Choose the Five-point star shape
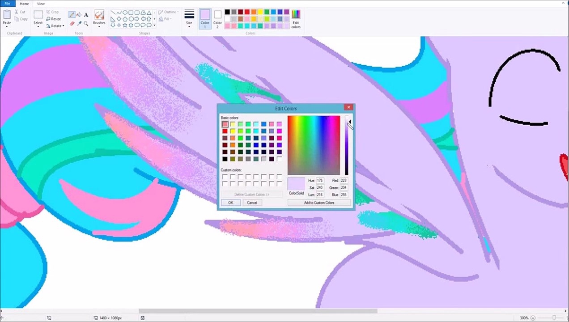569x322 pixels. tap(125, 25)
